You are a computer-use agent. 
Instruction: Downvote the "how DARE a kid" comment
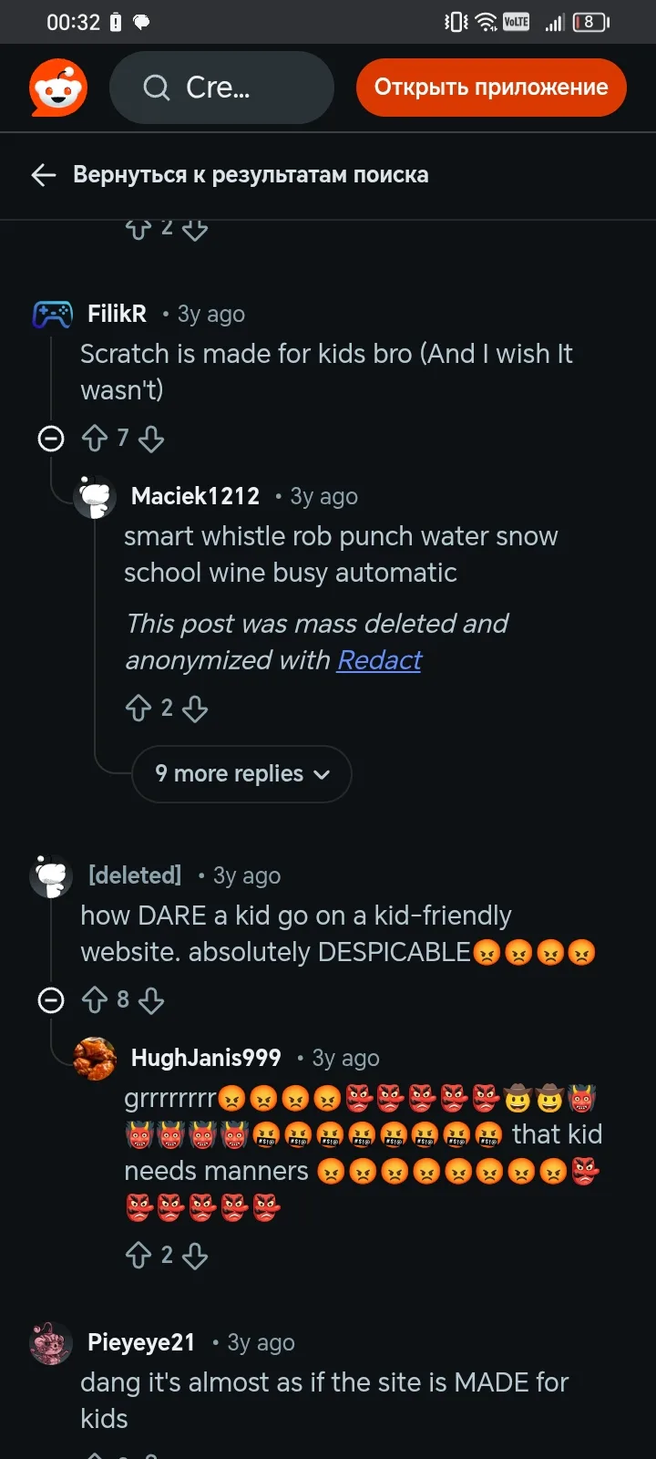pos(151,1001)
